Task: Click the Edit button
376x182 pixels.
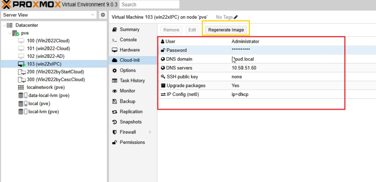Action: (192, 30)
